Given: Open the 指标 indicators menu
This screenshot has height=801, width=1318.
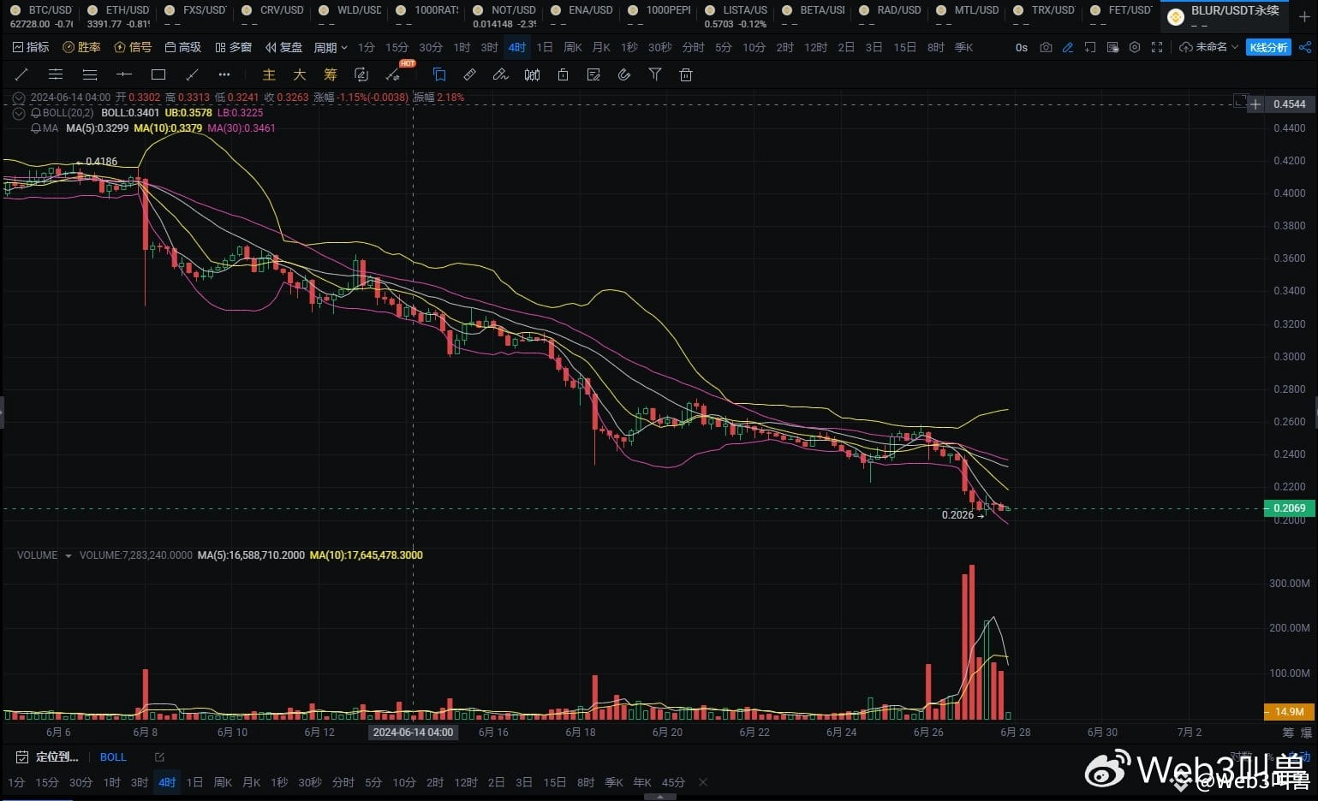Looking at the screenshot, I should [x=31, y=47].
